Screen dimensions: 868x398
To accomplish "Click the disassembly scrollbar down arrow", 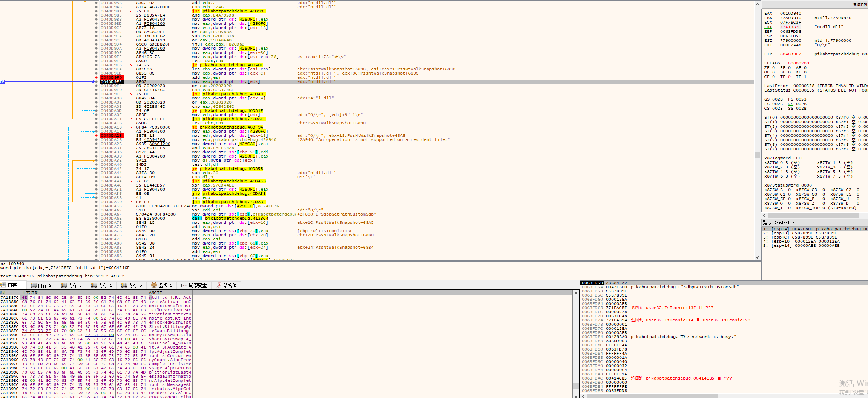I will click(757, 257).
